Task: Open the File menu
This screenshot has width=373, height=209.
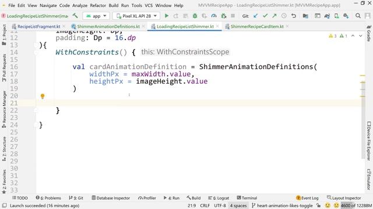Action: tap(12, 5)
